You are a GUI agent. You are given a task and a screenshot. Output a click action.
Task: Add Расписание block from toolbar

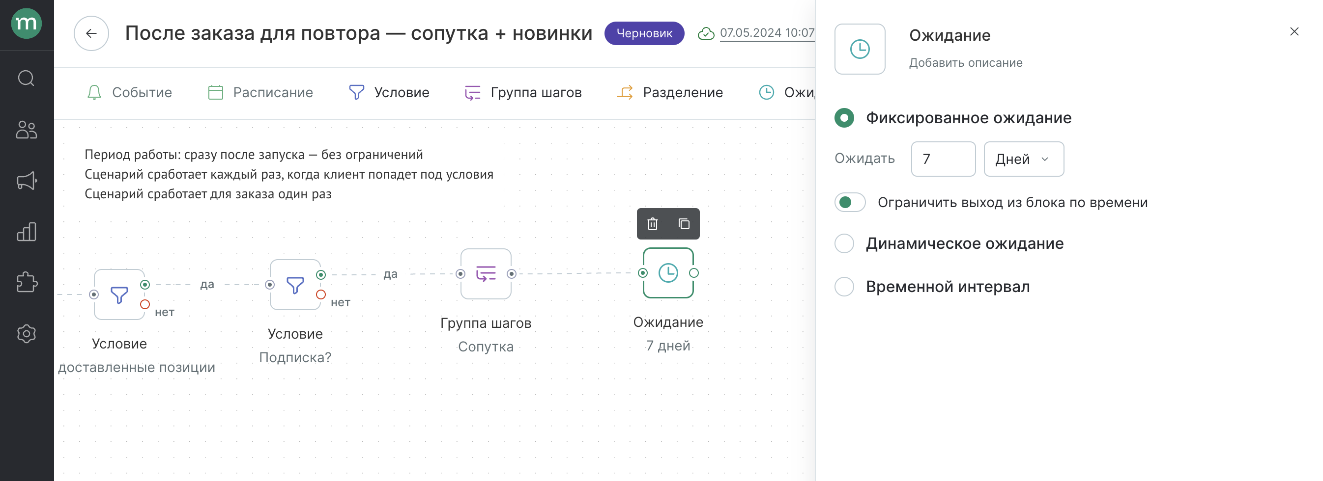coord(260,92)
